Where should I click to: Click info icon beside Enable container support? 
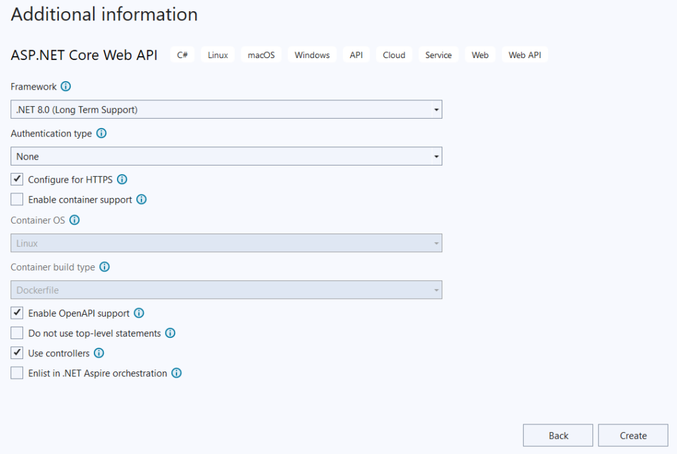point(141,199)
